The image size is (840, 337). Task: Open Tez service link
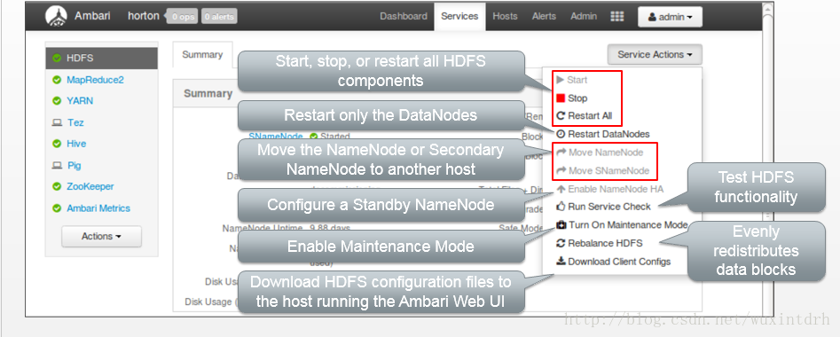click(75, 122)
